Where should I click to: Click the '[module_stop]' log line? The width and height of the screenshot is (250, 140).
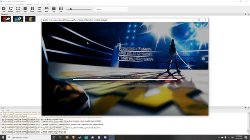click(x=33, y=133)
